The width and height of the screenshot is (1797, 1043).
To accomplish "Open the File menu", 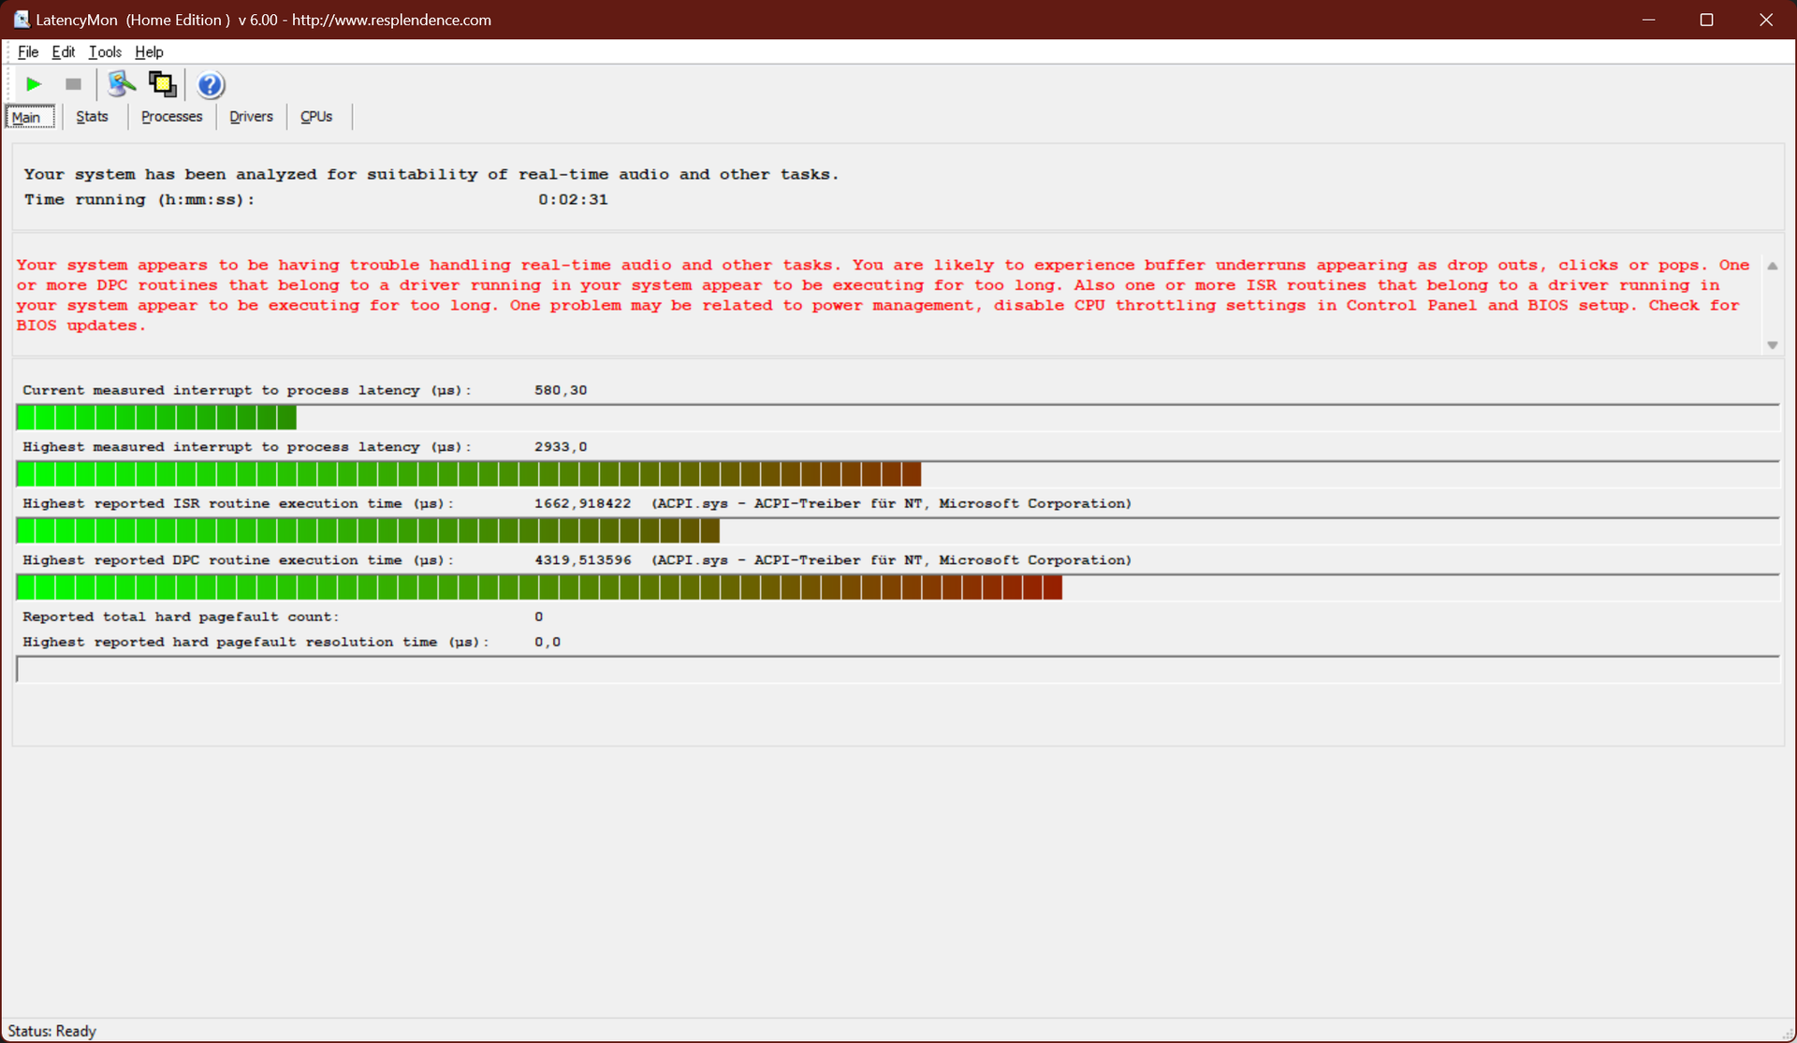I will coord(28,52).
